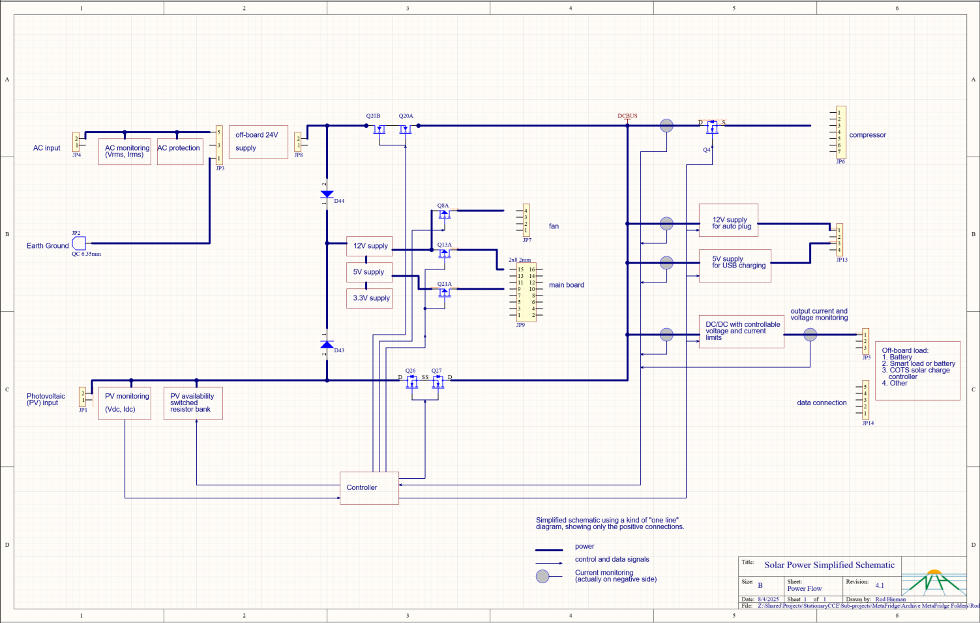Click the JP14 data connection header
The width and height of the screenshot is (980, 623).
point(866,400)
